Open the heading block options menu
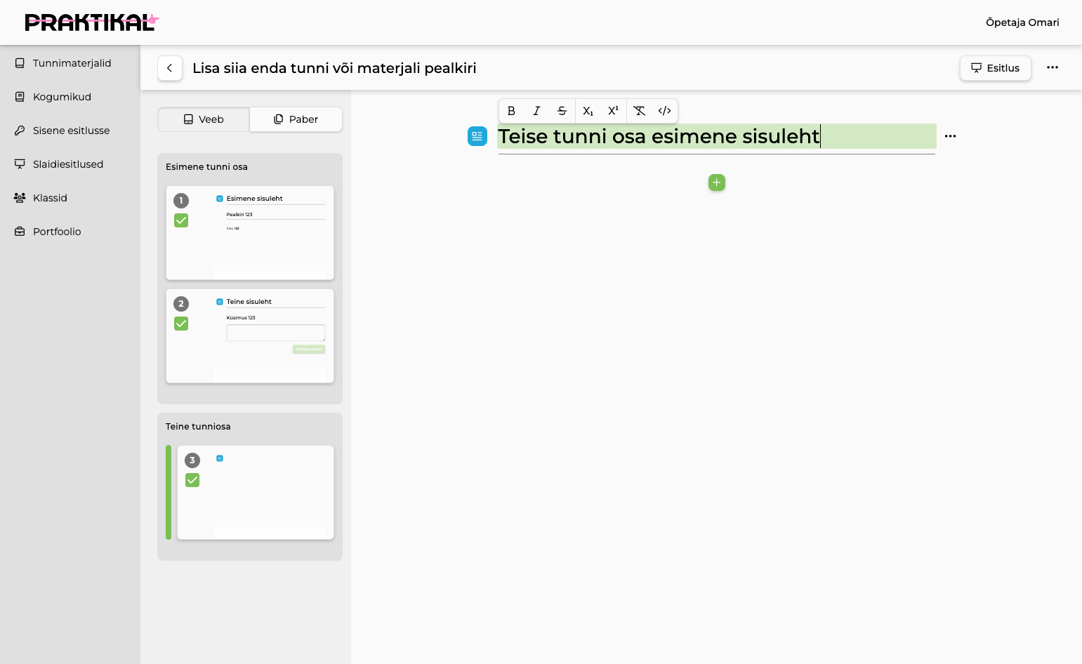1082x664 pixels. click(950, 136)
